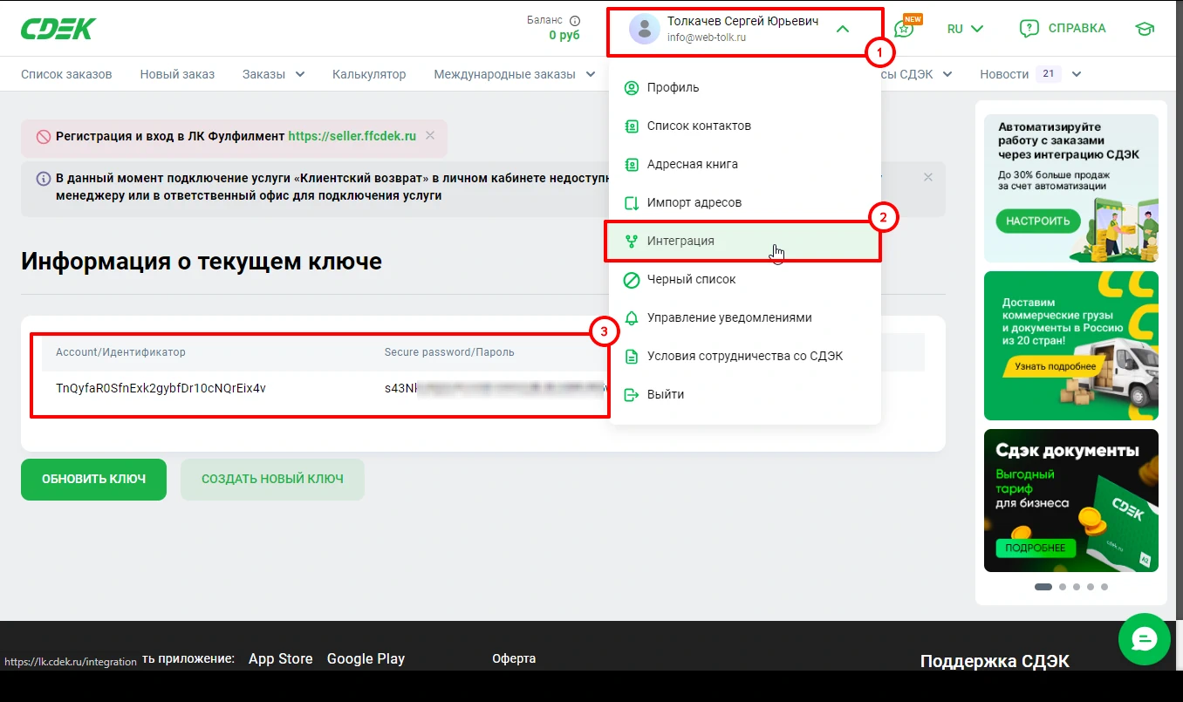Click the CDEK logo
The height and width of the screenshot is (702, 1183).
click(x=58, y=29)
